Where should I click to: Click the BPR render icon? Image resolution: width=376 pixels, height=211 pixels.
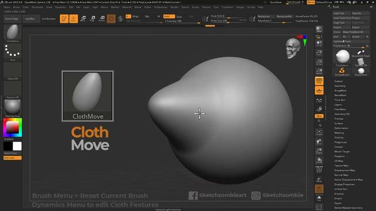(319, 30)
